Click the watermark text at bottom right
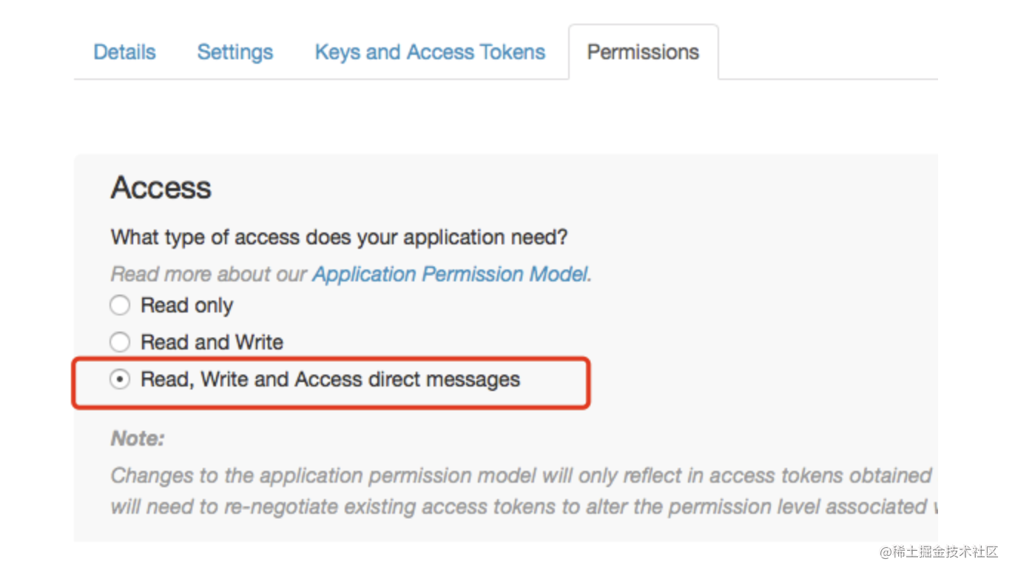 (939, 552)
